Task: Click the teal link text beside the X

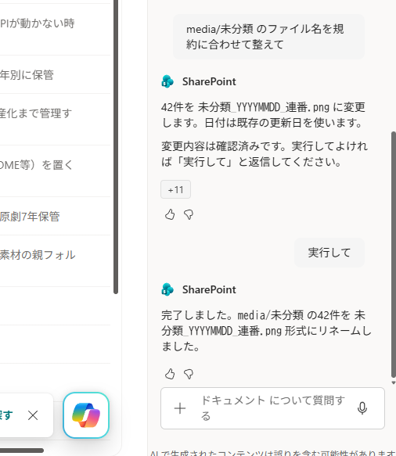Action: pyautogui.click(x=5, y=415)
